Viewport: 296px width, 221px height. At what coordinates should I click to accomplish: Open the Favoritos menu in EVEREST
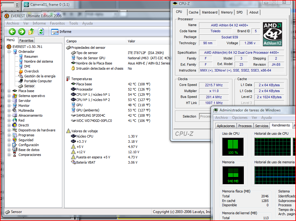tap(57, 23)
